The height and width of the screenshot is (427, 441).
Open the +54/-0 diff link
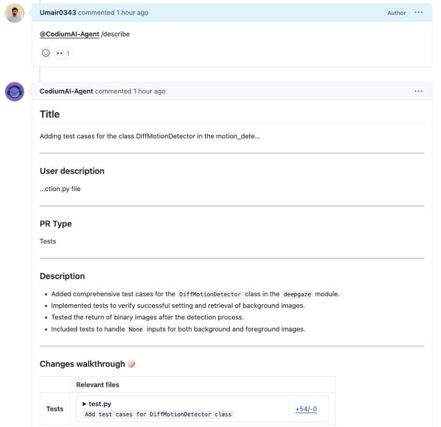click(x=306, y=409)
